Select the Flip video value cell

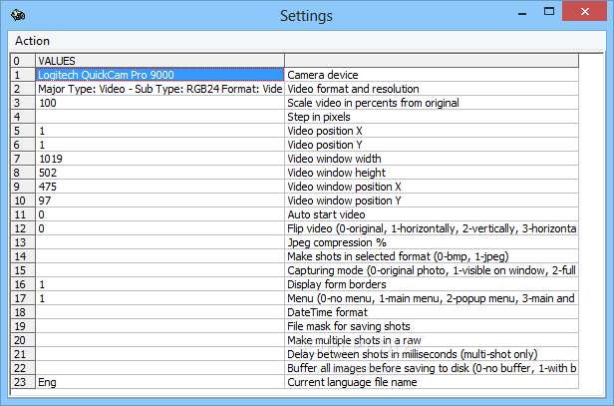pyautogui.click(x=159, y=228)
